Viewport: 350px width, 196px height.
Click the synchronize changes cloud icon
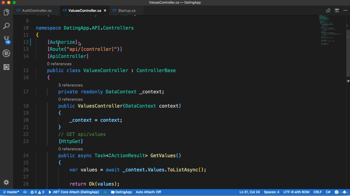coord(25,192)
